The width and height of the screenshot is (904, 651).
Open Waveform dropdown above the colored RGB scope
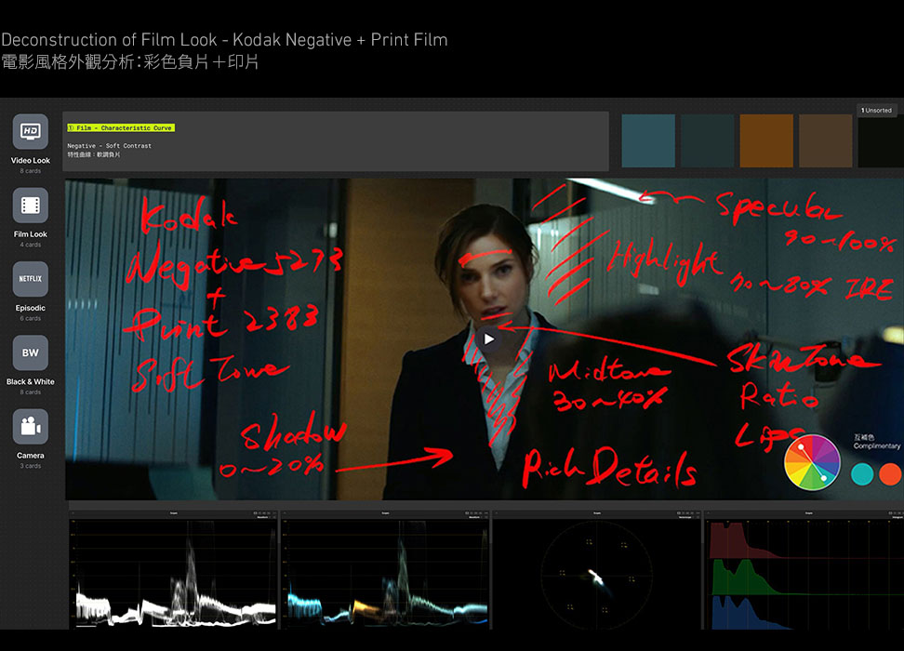click(x=474, y=517)
